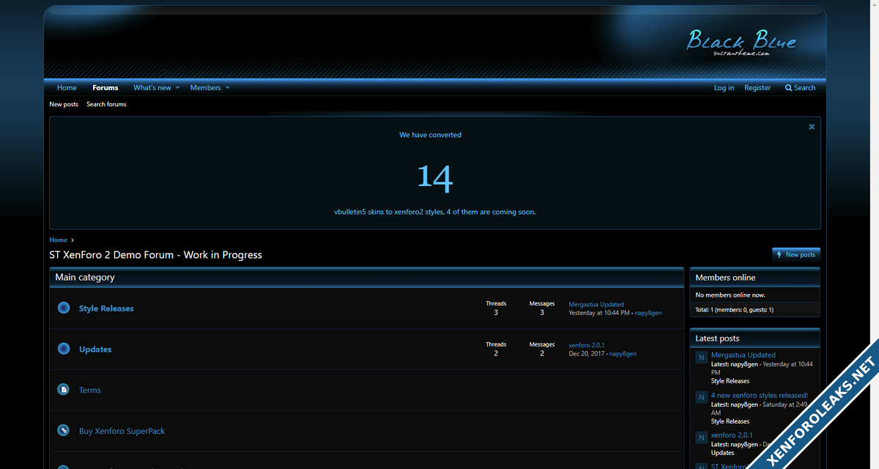
Task: Open the Register link
Action: 757,88
